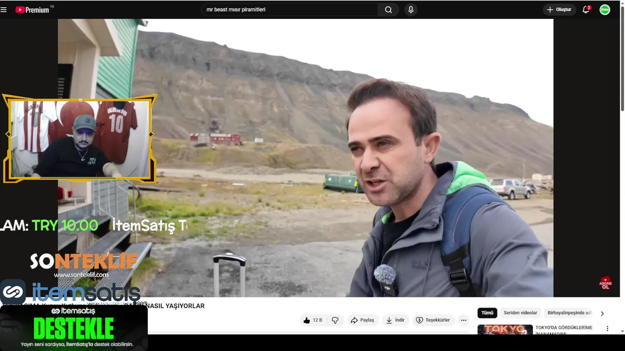
Task: Open the YouTube hamburger guide menu
Action: (x=4, y=10)
